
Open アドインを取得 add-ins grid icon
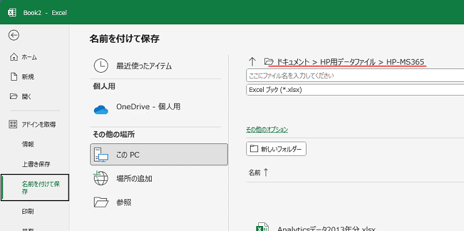tap(14, 124)
